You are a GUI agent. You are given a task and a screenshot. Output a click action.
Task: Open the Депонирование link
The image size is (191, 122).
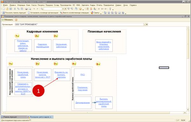(x=82, y=103)
